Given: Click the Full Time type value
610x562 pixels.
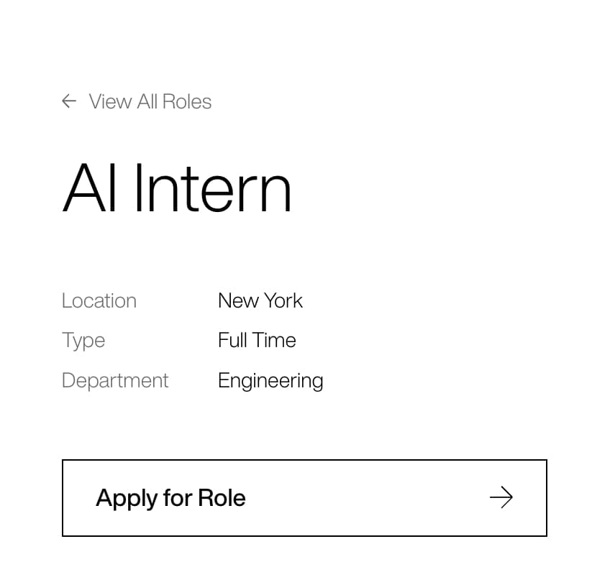Looking at the screenshot, I should tap(257, 340).
